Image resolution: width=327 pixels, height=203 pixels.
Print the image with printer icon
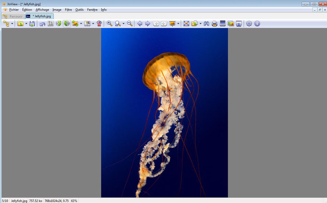coord(214,24)
